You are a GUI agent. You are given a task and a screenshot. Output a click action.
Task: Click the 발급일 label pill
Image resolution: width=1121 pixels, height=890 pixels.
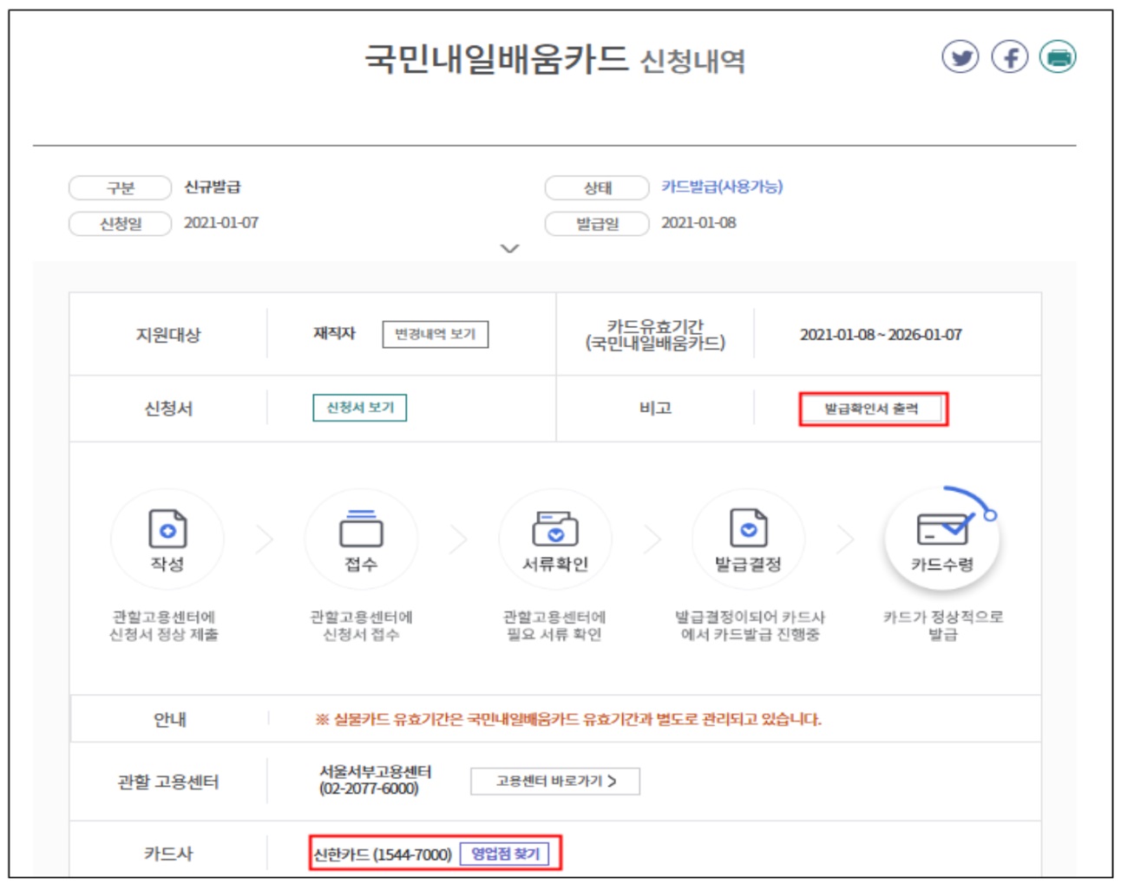point(597,224)
